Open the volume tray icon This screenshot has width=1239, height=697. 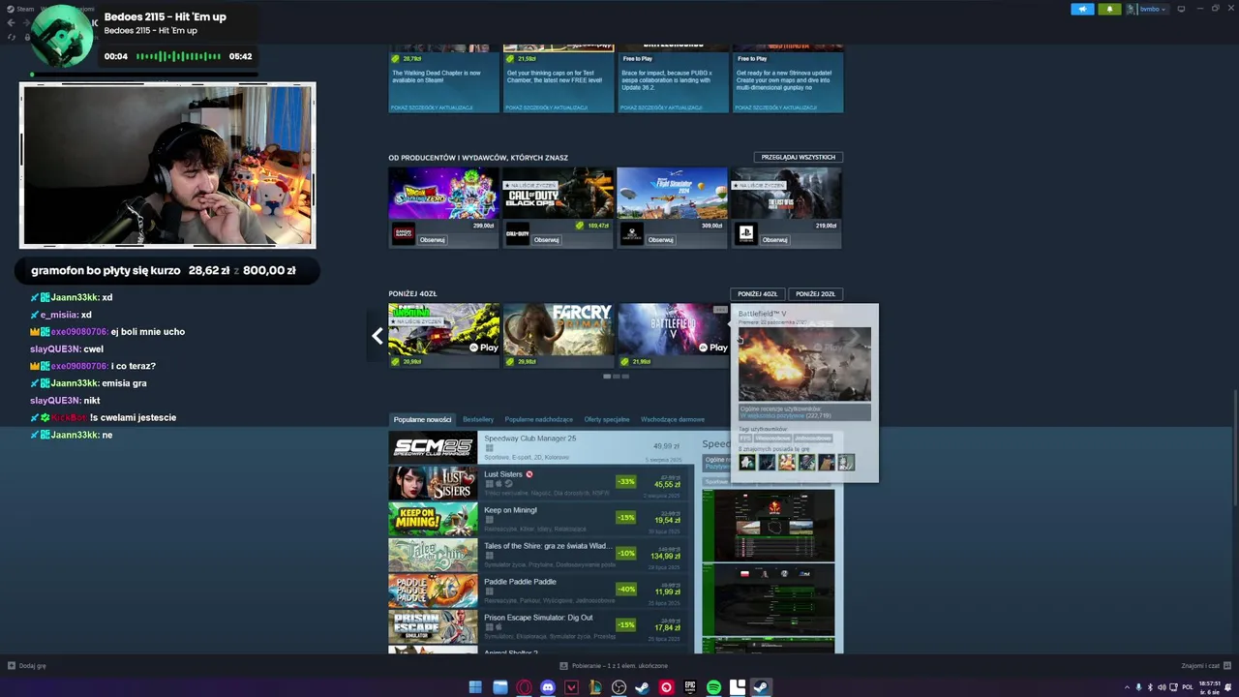(1163, 687)
